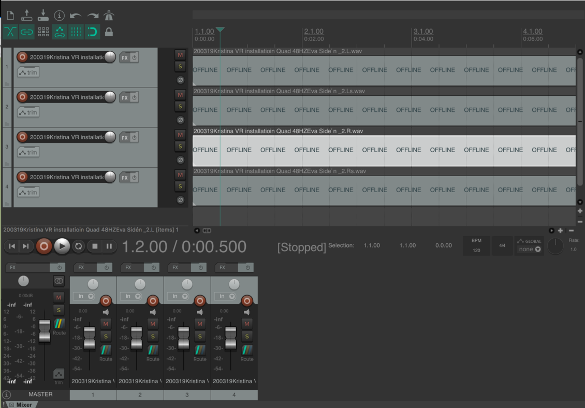The width and height of the screenshot is (585, 408).
Task: Click the undo arrow icon
Action: coord(76,16)
